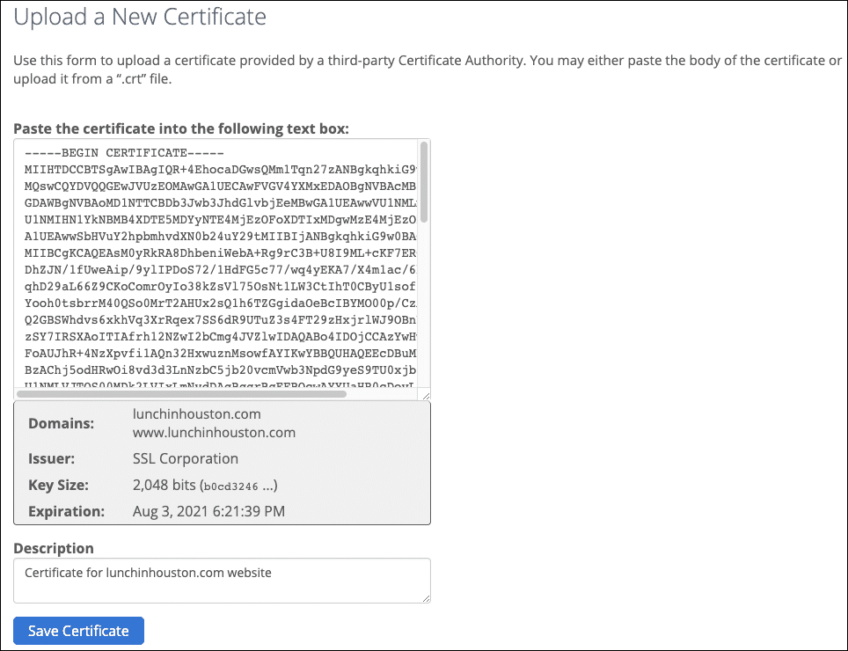Click the Description field label
Screen dimensions: 848x651
click(x=54, y=548)
